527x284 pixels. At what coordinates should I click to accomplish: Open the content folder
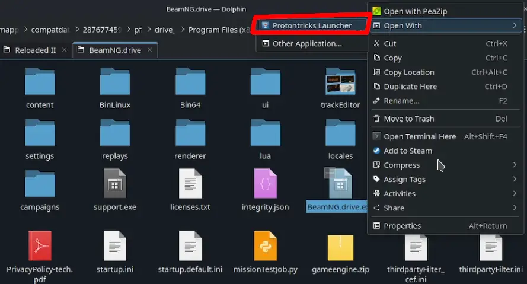(40, 82)
